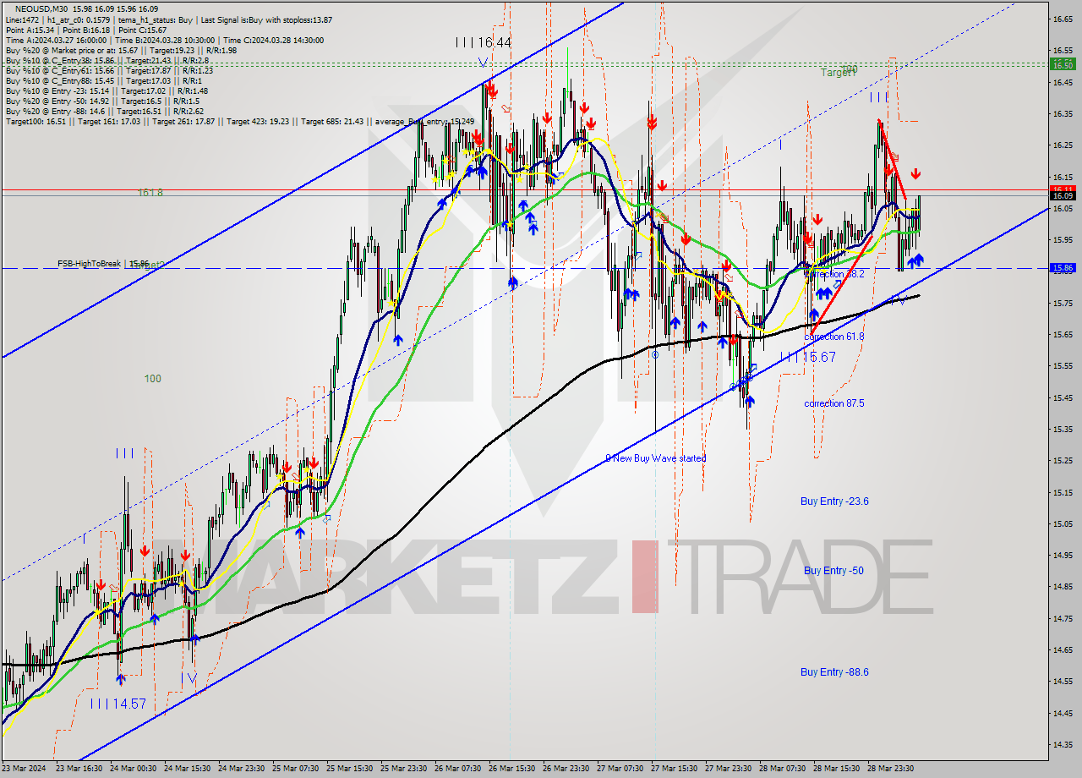Click the black 16.09 current price tag

click(1063, 196)
